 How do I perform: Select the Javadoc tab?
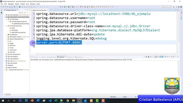pyautogui.click(x=42, y=57)
